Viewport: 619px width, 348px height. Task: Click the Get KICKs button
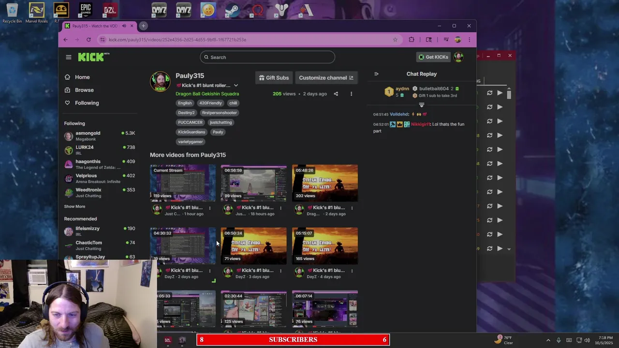coord(433,57)
